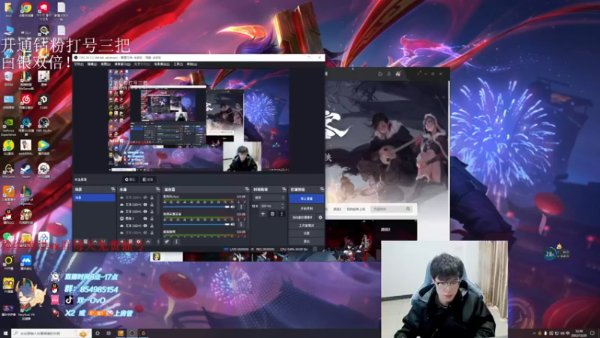Open 视频采集设备 track options menu

coord(241,225)
